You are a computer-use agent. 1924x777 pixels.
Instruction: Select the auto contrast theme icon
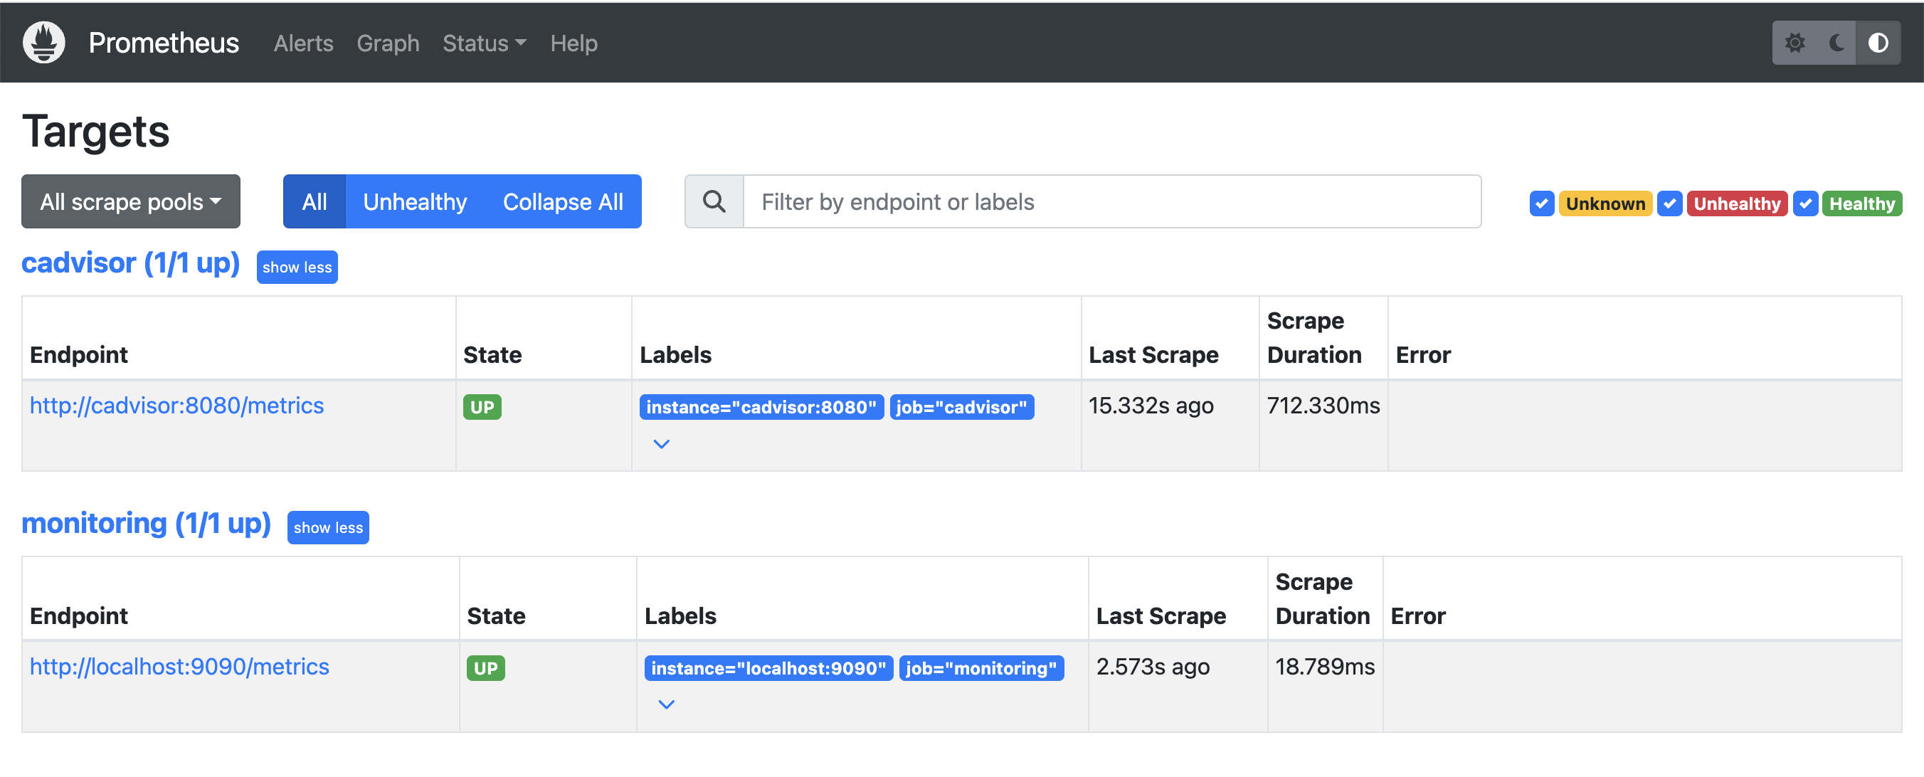point(1878,43)
